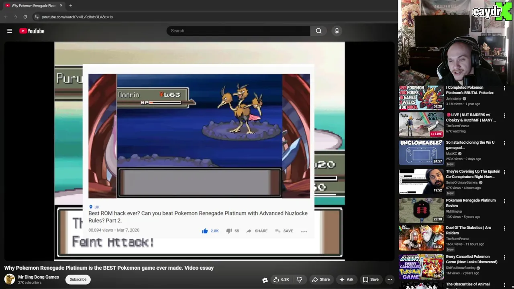
Task: Open SomeOrdinaryGamers channel name
Action: (462, 182)
